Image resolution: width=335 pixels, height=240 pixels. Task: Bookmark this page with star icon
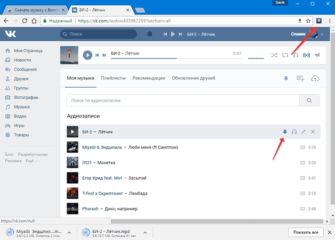[x=308, y=21]
